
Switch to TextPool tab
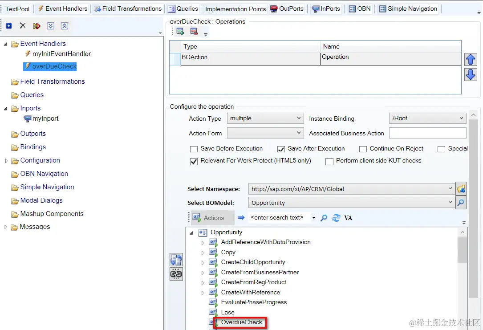tap(17, 9)
